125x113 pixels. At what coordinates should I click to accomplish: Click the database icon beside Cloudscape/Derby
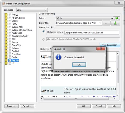point(6,36)
